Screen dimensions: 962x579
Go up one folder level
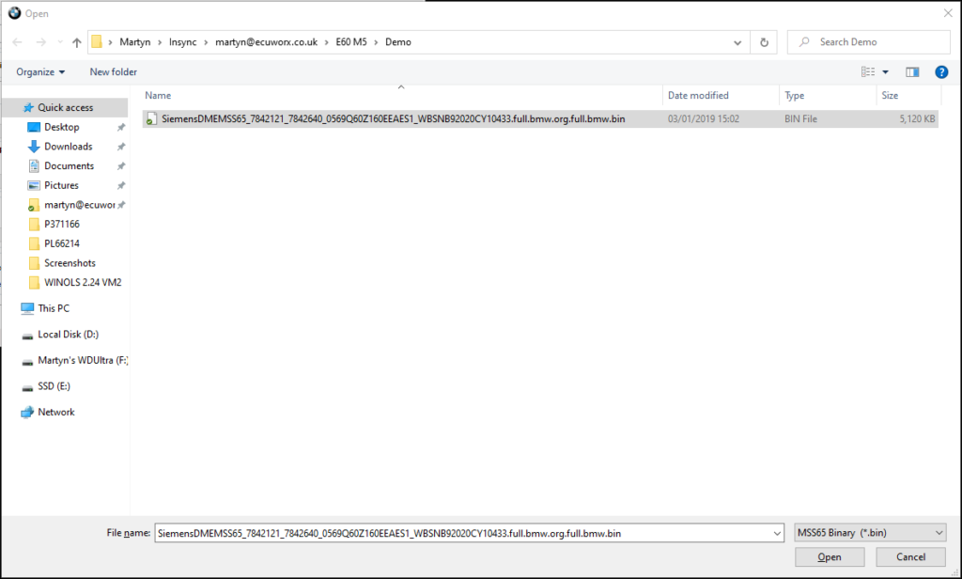(77, 42)
